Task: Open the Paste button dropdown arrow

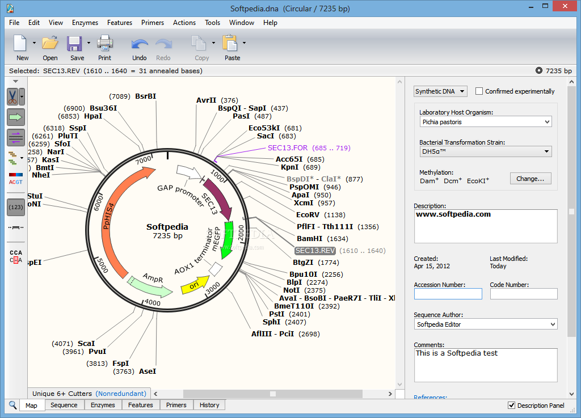Action: tap(244, 43)
